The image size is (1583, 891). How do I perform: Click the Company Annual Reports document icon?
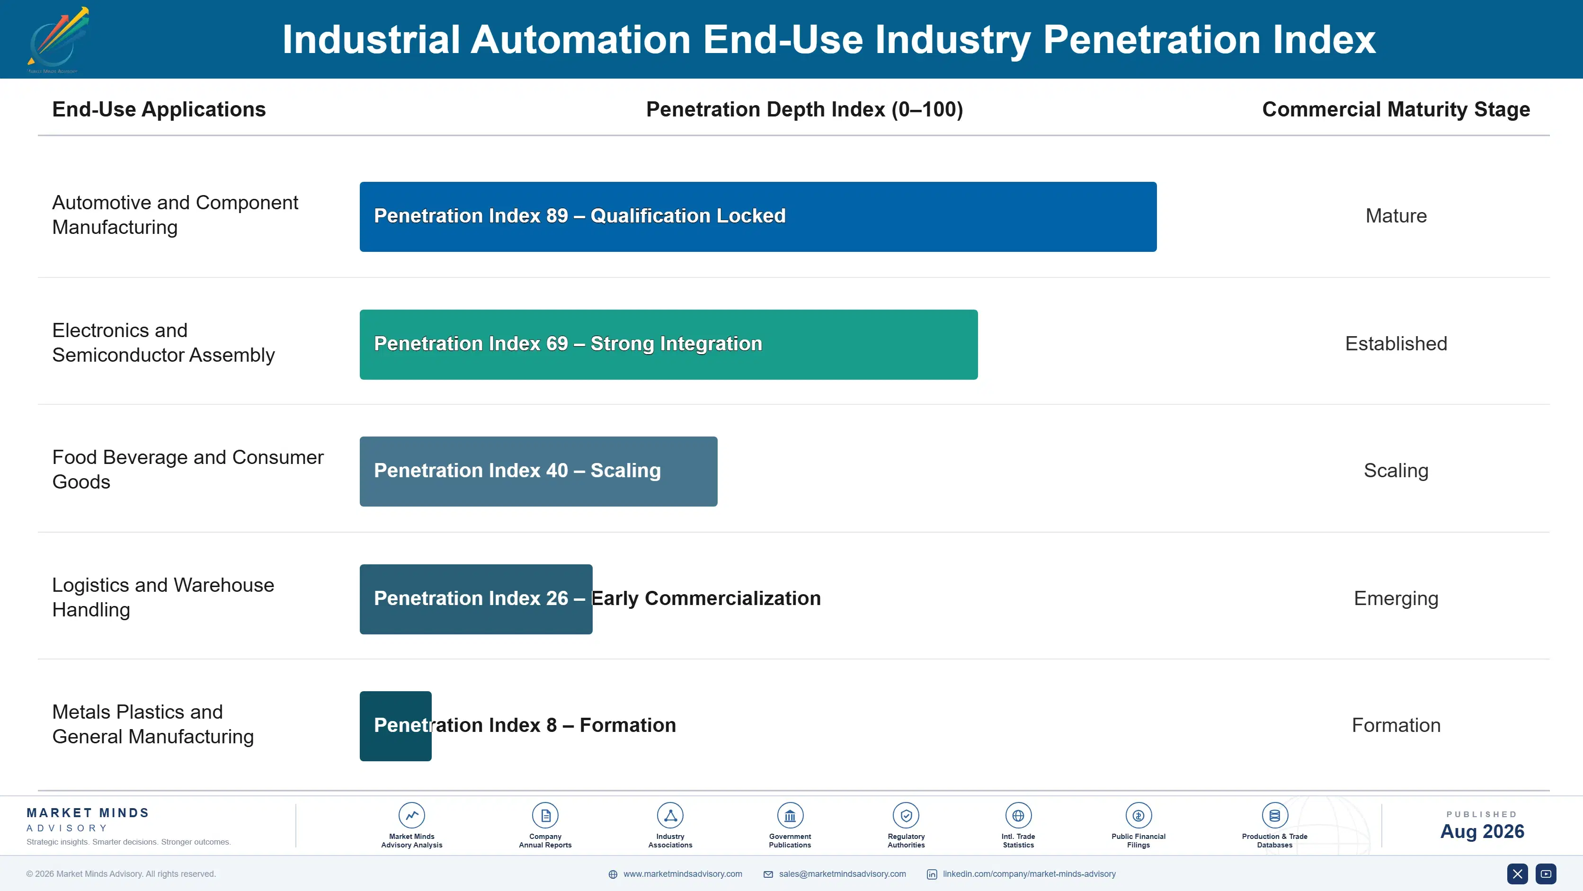(545, 815)
